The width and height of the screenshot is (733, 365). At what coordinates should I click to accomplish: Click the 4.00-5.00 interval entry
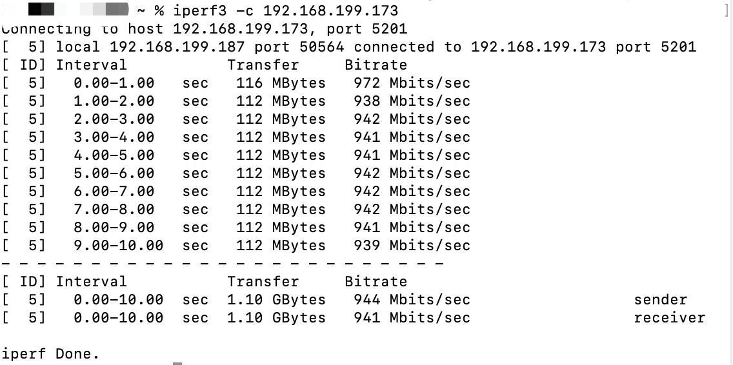(x=114, y=155)
